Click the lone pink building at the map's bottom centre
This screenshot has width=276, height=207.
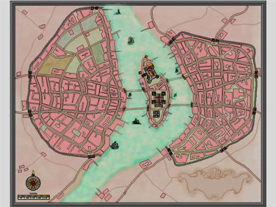163,195
